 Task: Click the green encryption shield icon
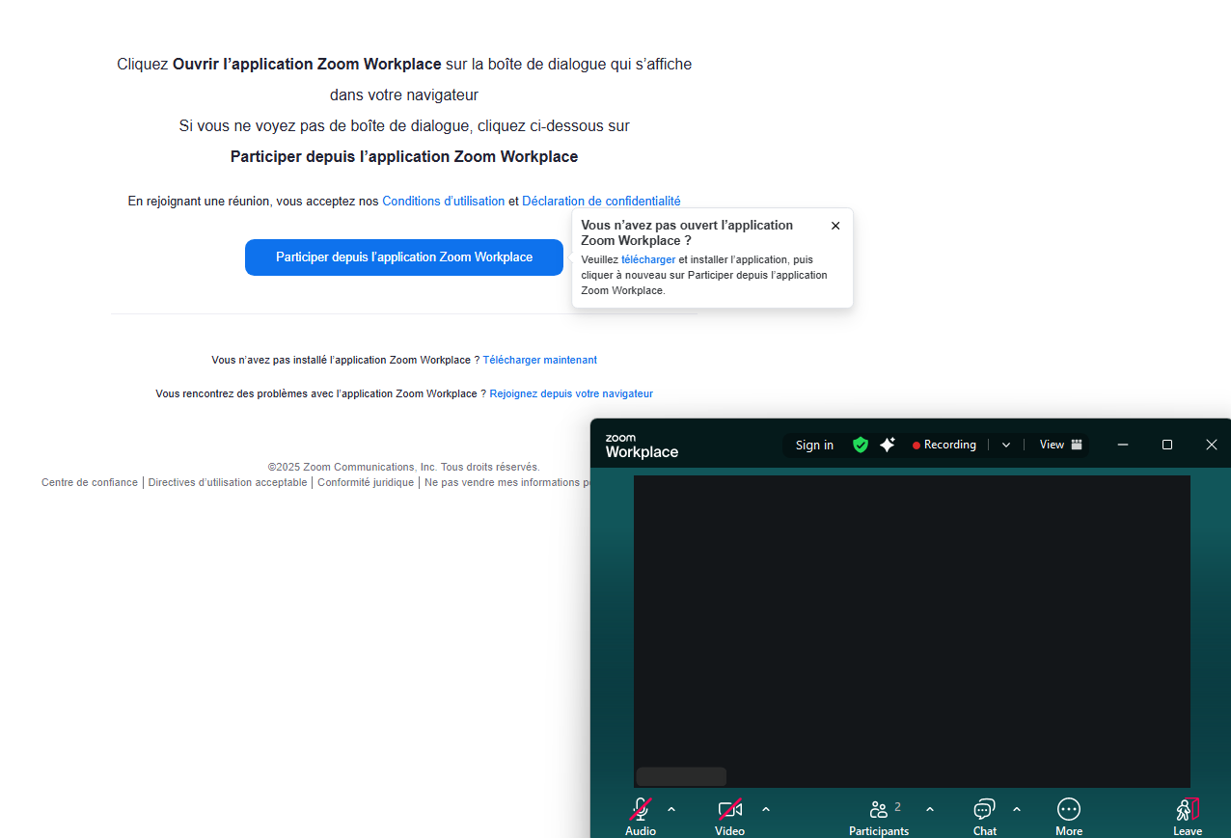tap(861, 445)
